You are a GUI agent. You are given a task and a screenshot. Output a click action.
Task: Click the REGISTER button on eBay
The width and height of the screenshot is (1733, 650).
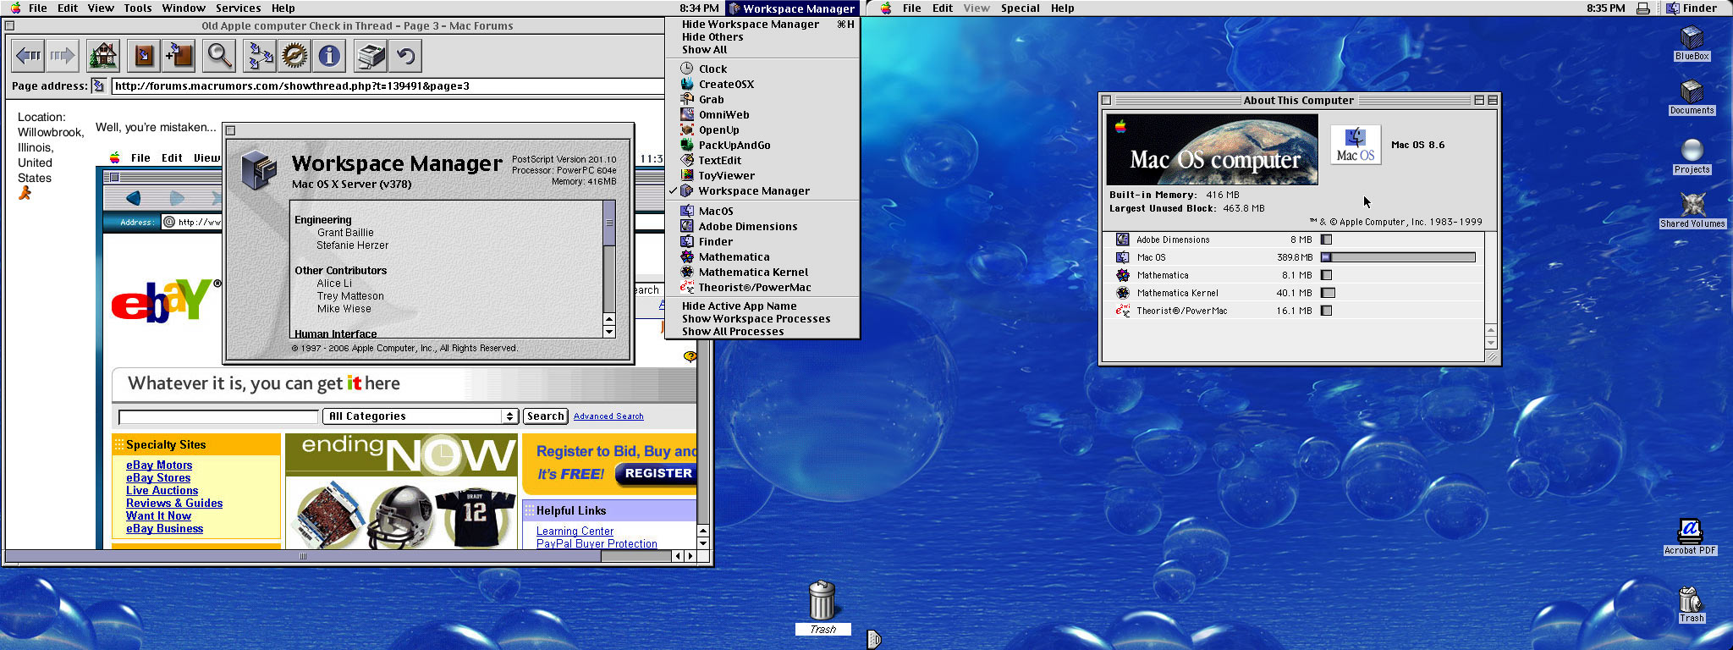[657, 474]
